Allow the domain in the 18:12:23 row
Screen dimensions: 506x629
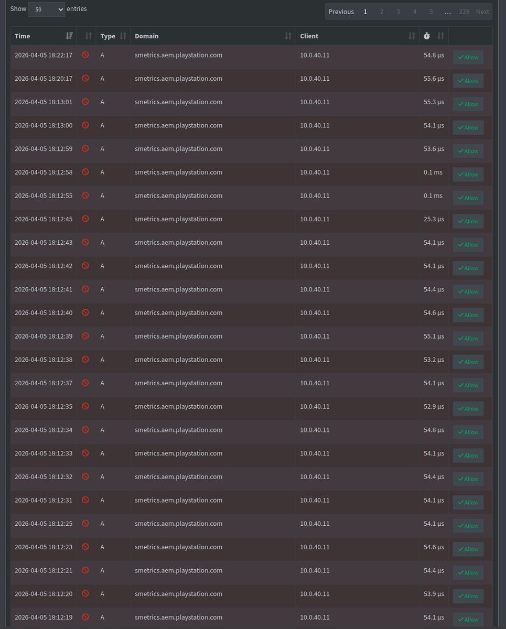tap(468, 549)
